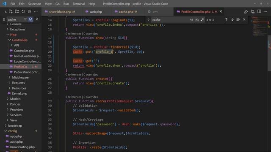The width and height of the screenshot is (271, 152).
Task: Toggle Use Regular Expression in find widget
Action: [x=202, y=20]
